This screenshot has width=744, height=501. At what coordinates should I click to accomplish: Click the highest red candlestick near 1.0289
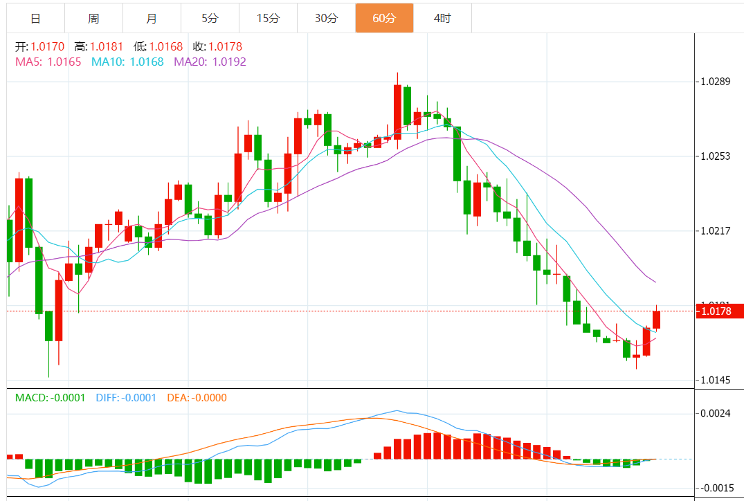tap(398, 112)
